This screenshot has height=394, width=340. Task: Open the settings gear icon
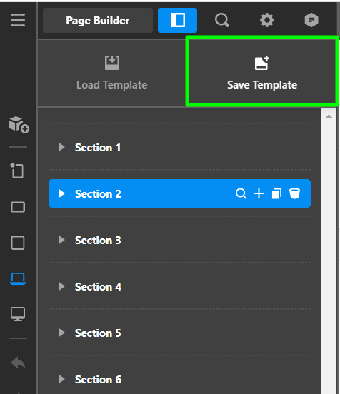click(267, 20)
